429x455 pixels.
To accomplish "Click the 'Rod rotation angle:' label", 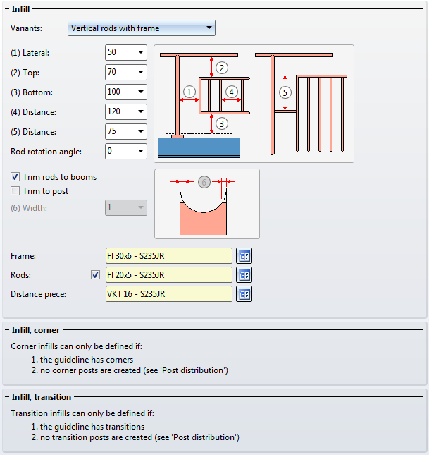I will point(46,152).
